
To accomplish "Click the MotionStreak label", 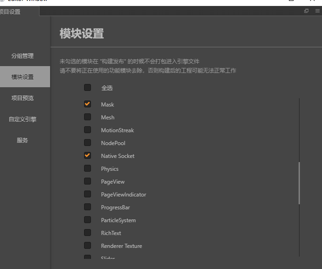I will [117, 130].
